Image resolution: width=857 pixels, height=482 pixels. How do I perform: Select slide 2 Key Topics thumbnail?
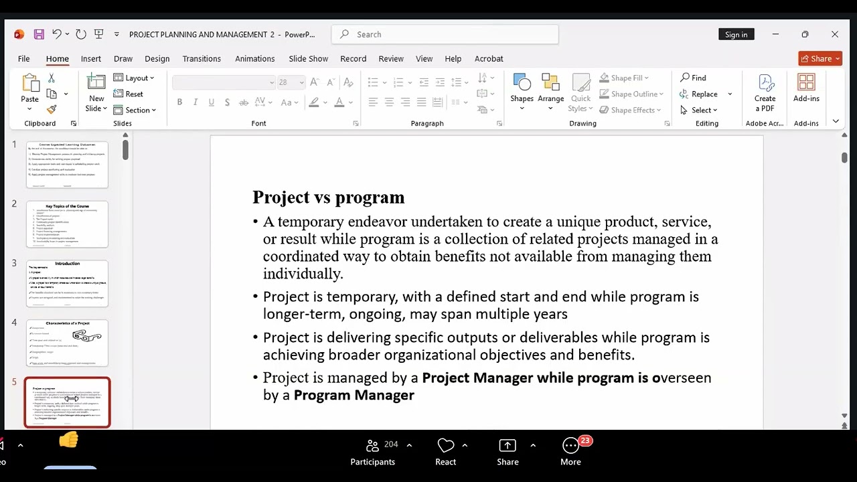coord(67,224)
